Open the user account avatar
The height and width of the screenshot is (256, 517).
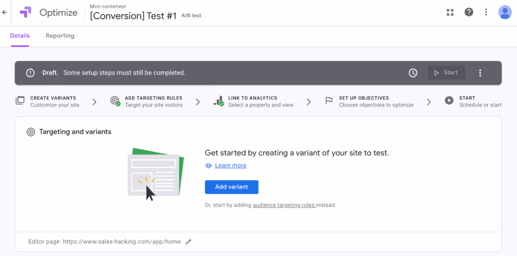pos(505,12)
